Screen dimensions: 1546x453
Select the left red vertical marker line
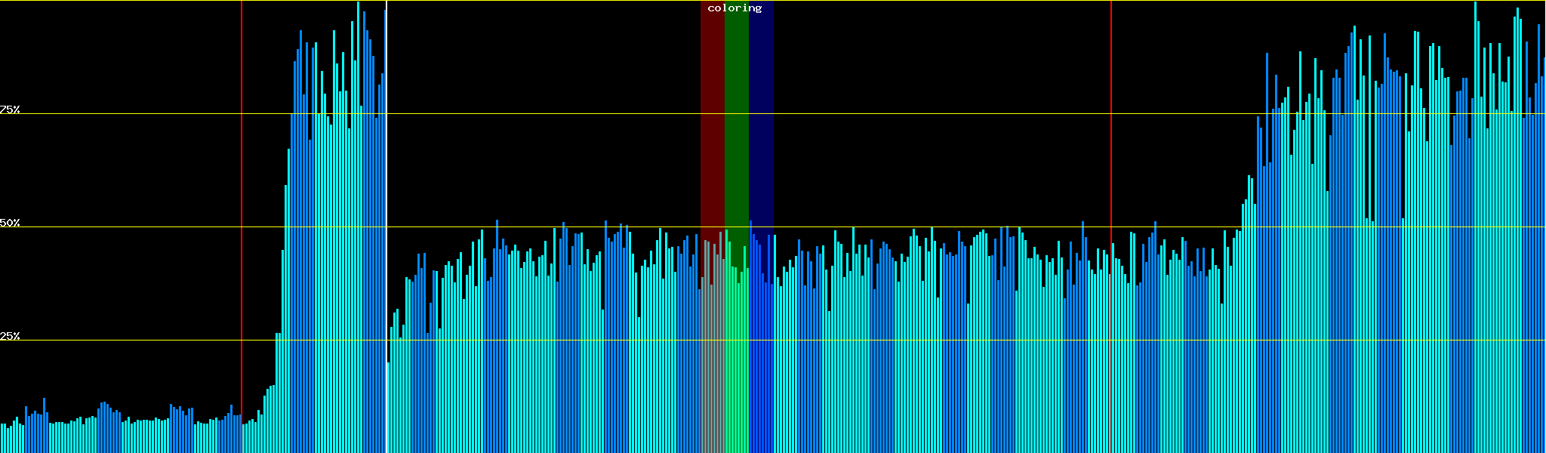(x=242, y=189)
